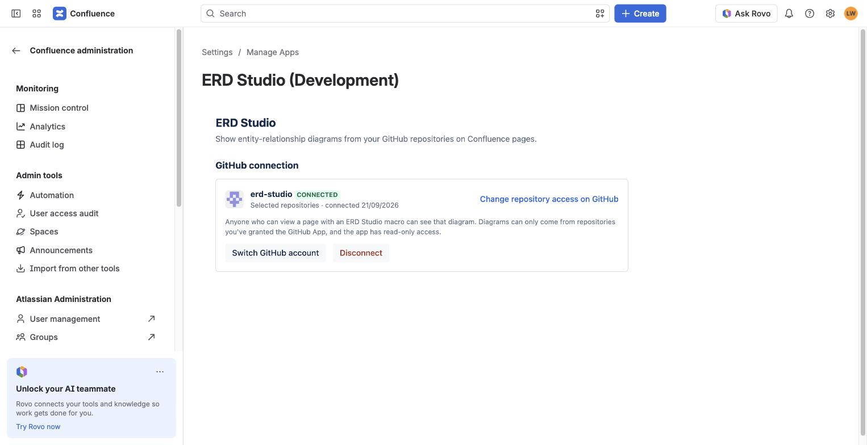The width and height of the screenshot is (867, 445).
Task: Go to Settings breadcrumb
Action: (x=217, y=52)
